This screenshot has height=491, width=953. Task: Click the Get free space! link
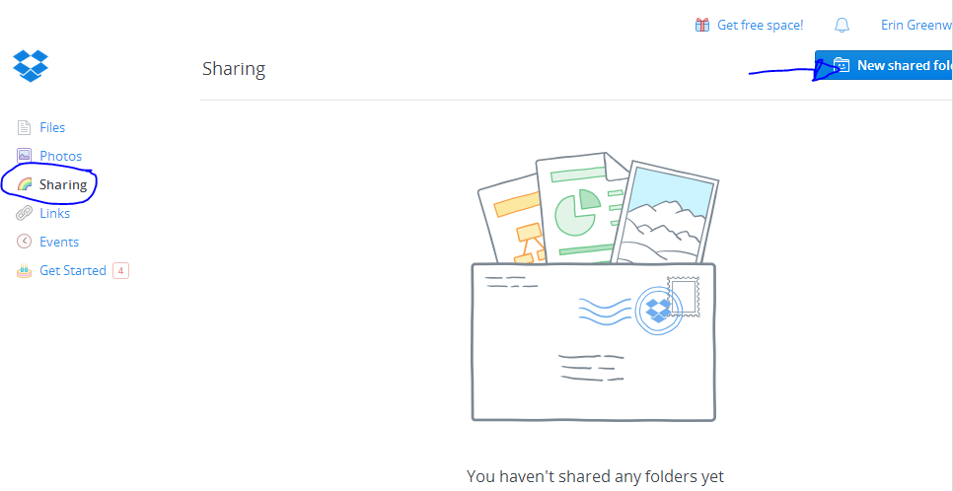tap(760, 25)
